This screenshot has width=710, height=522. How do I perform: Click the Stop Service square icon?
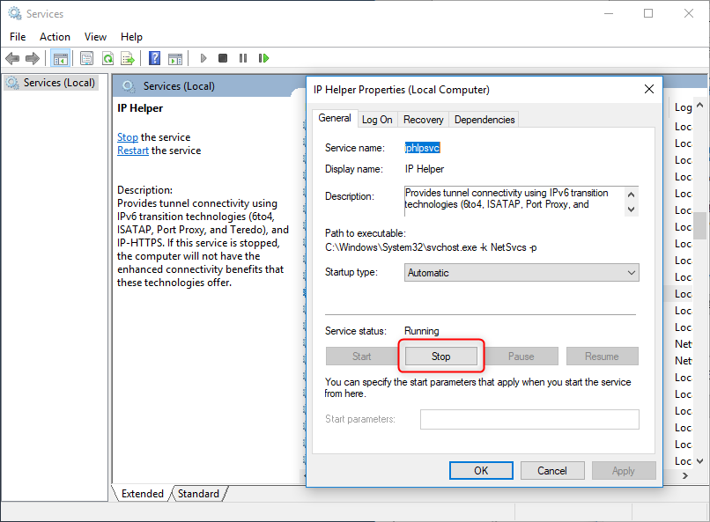(x=223, y=59)
